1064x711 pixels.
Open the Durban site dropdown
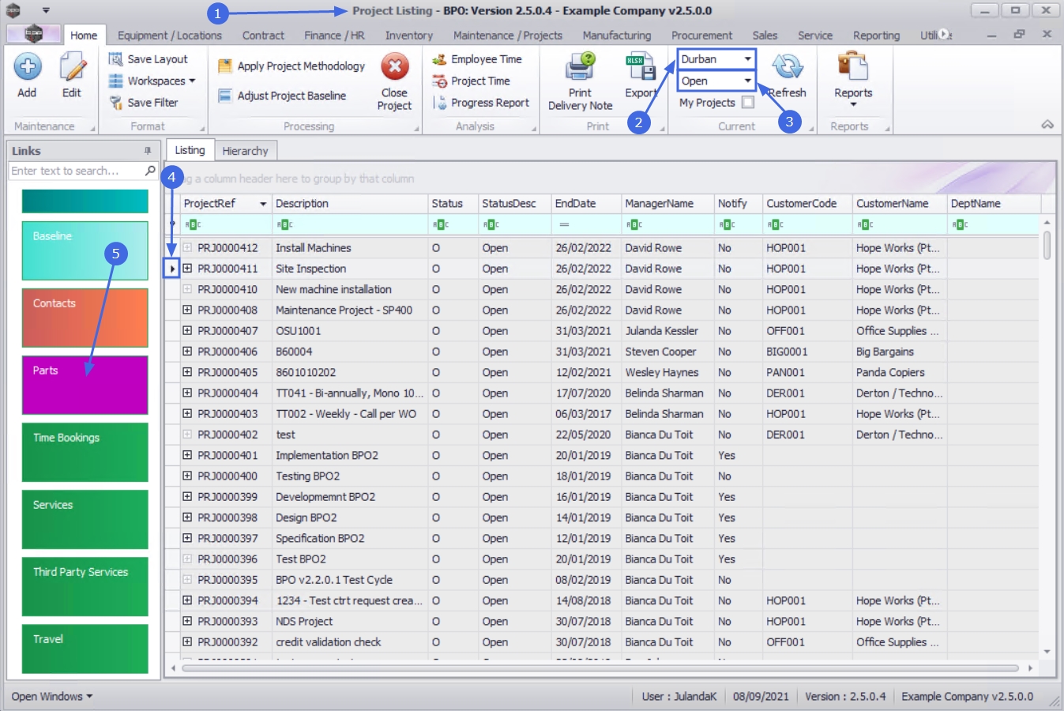(747, 59)
